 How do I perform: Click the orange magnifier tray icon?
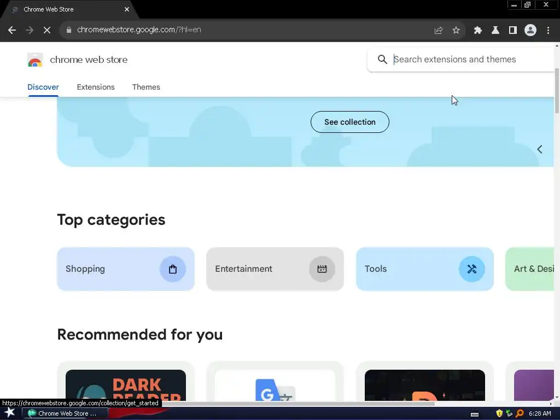520,413
